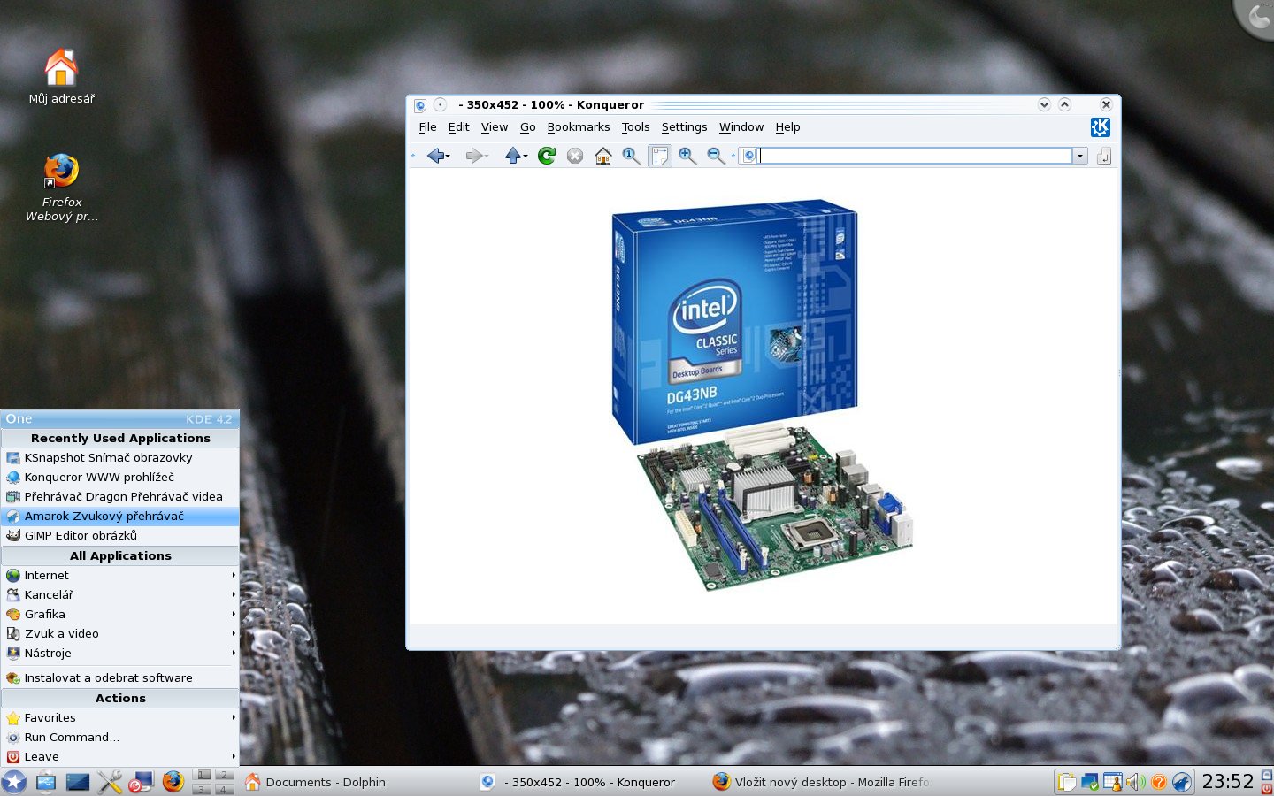The height and width of the screenshot is (796, 1274).
Task: Click the Go button beside location bar
Action: [x=1104, y=156]
